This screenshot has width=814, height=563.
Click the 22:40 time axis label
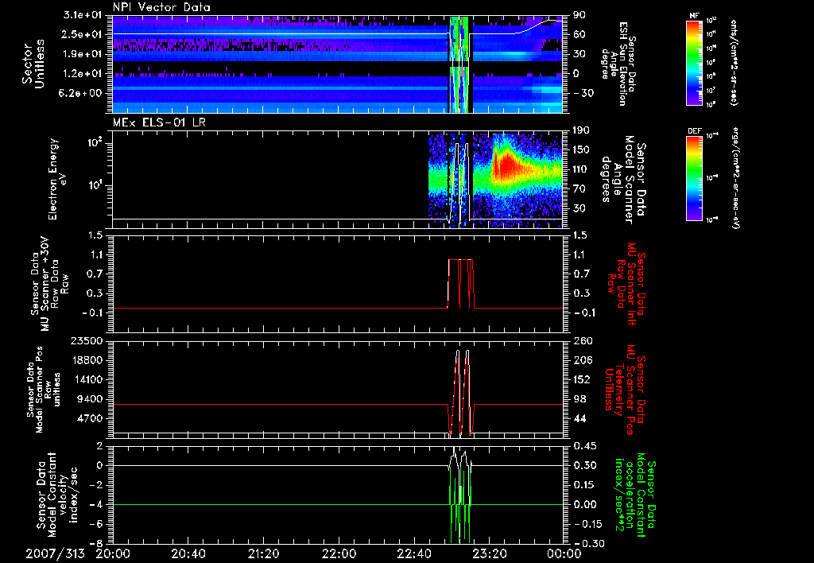[413, 554]
